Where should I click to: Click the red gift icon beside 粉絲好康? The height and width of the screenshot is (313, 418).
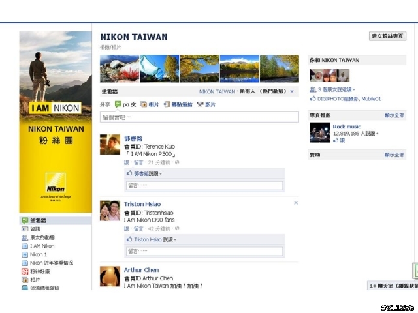click(25, 271)
